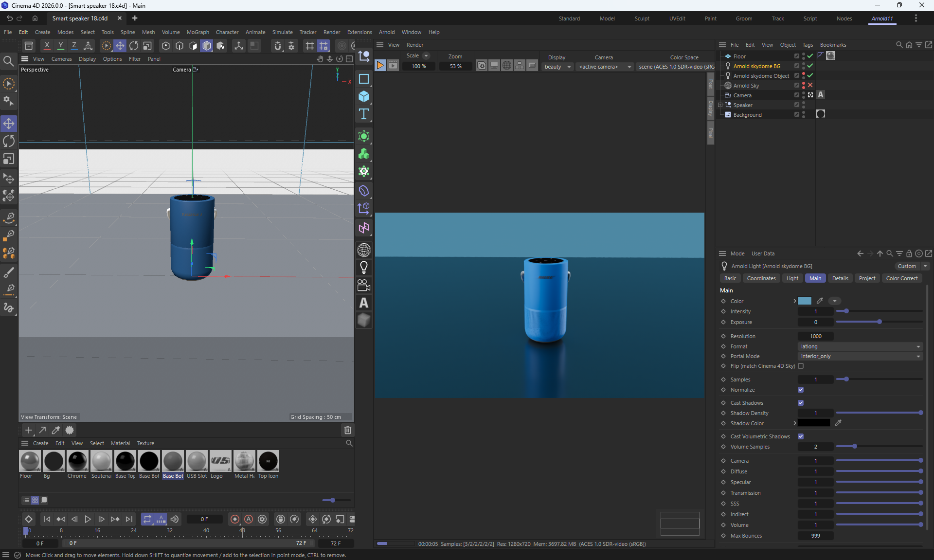Delete material using trash icon
Image resolution: width=934 pixels, height=560 pixels.
pos(347,430)
